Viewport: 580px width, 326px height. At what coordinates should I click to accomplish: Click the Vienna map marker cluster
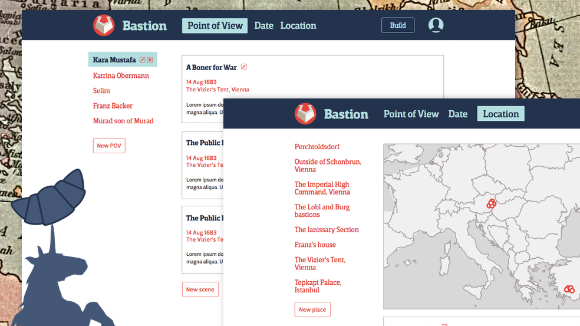click(x=491, y=203)
